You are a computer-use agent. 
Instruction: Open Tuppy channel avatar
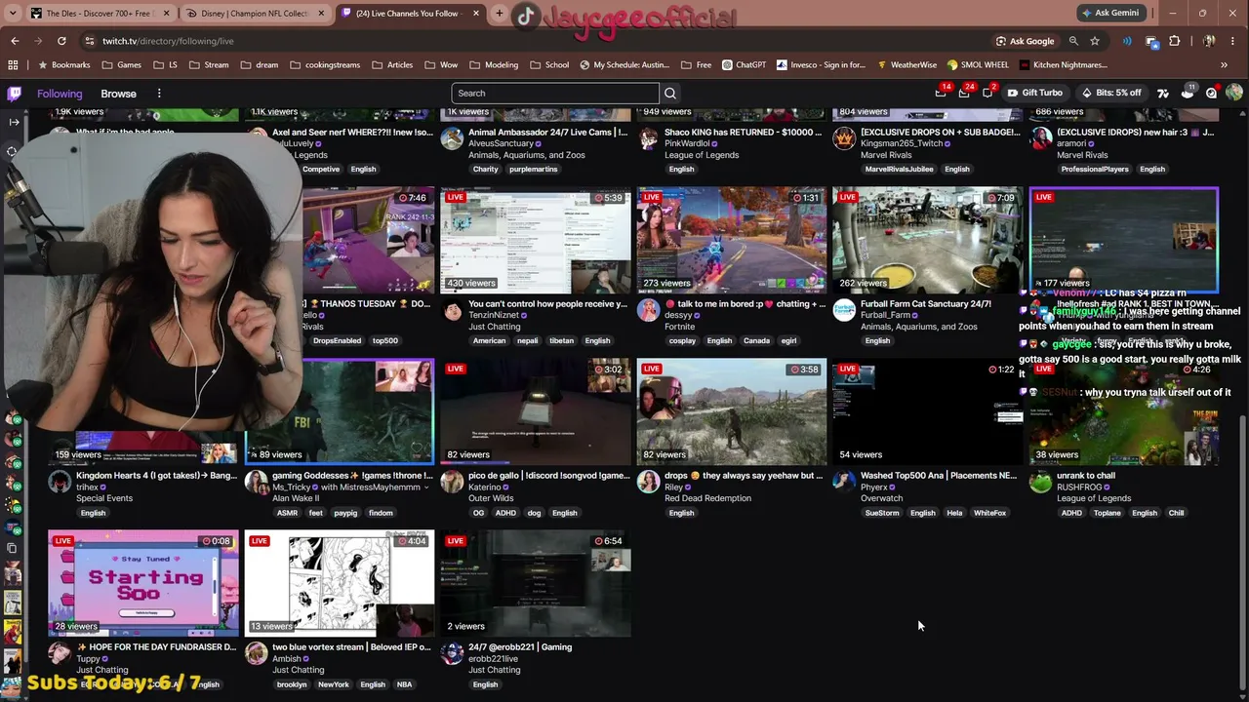60,653
